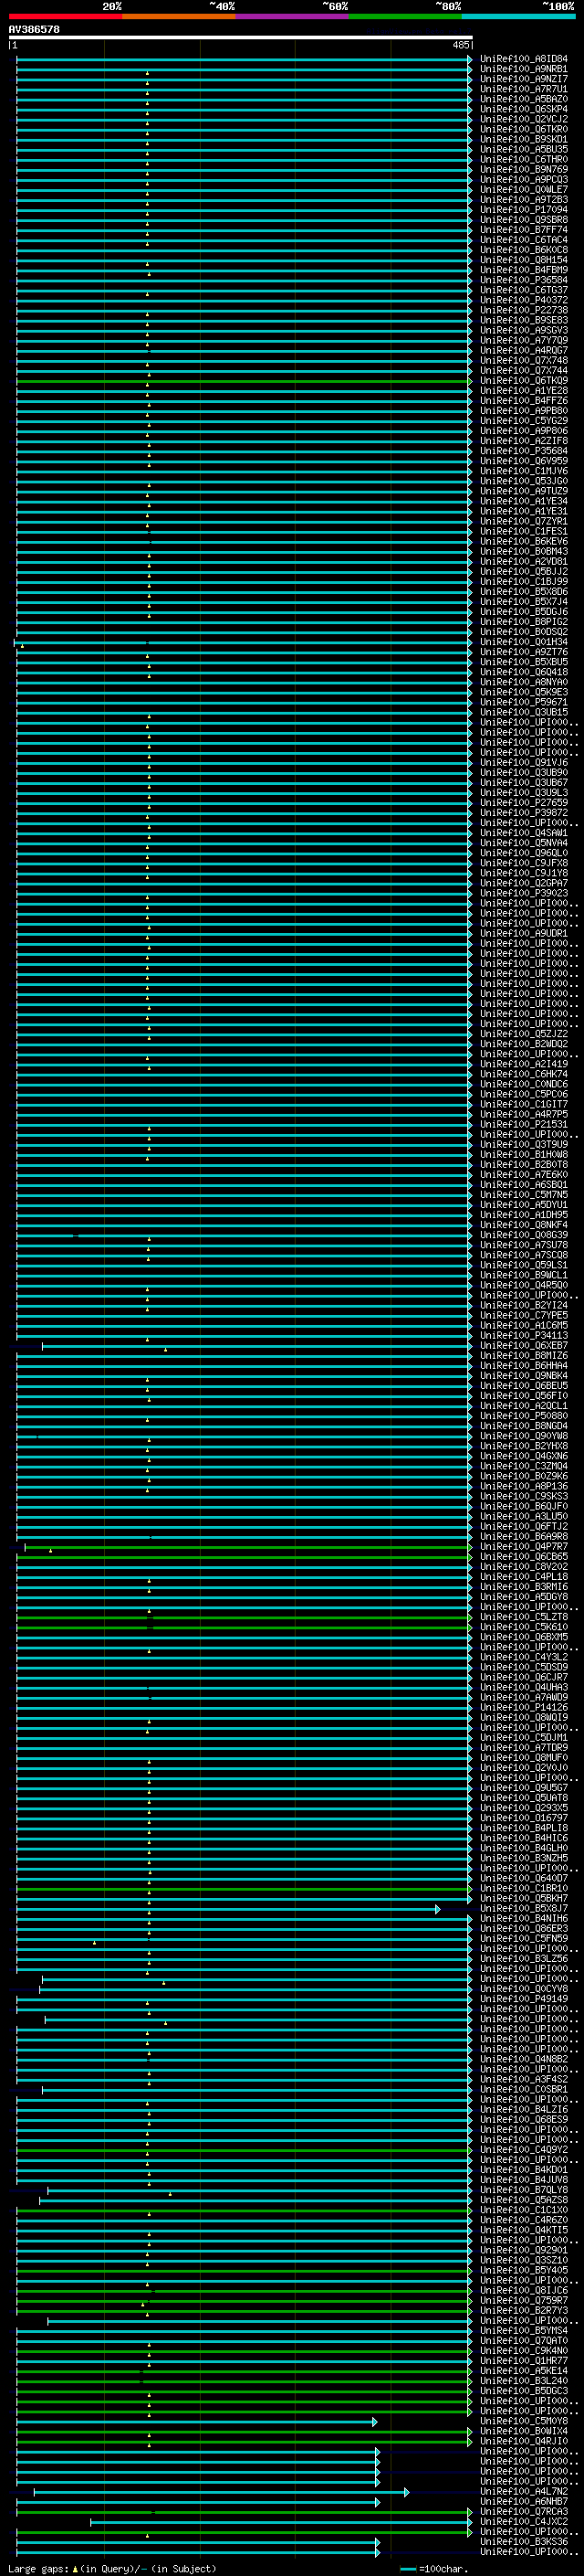
Task: Select hit label UniRef100_P22738
Action: point(524,310)
